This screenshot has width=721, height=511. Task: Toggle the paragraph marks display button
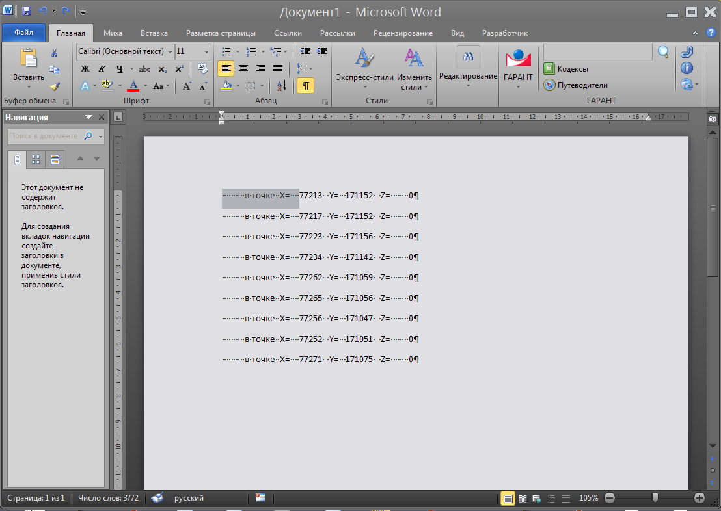305,85
